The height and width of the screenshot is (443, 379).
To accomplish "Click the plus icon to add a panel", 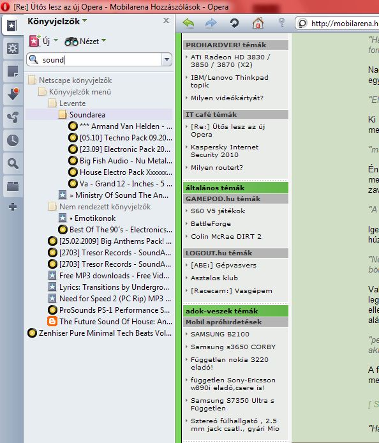I will pos(13,207).
